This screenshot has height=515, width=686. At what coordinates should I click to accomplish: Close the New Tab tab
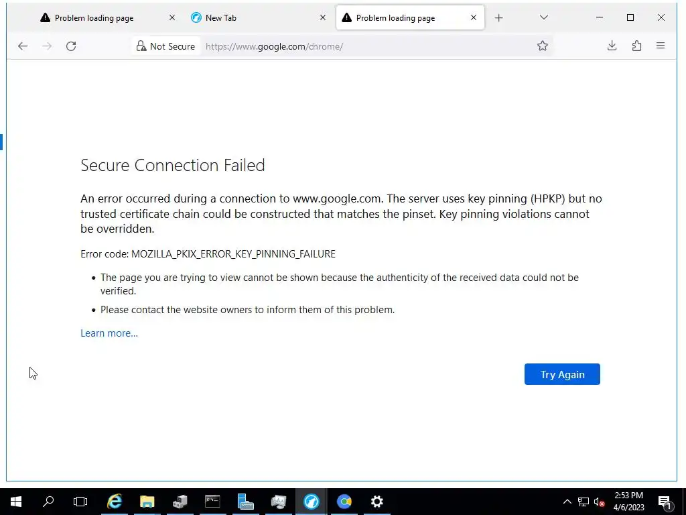tap(323, 17)
